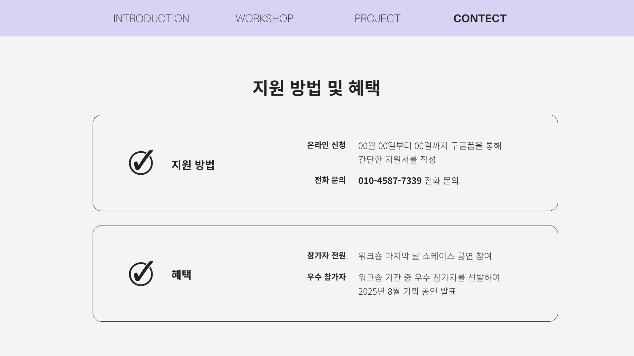
Task: Click the 온라인 신청 label
Action: tap(326, 145)
